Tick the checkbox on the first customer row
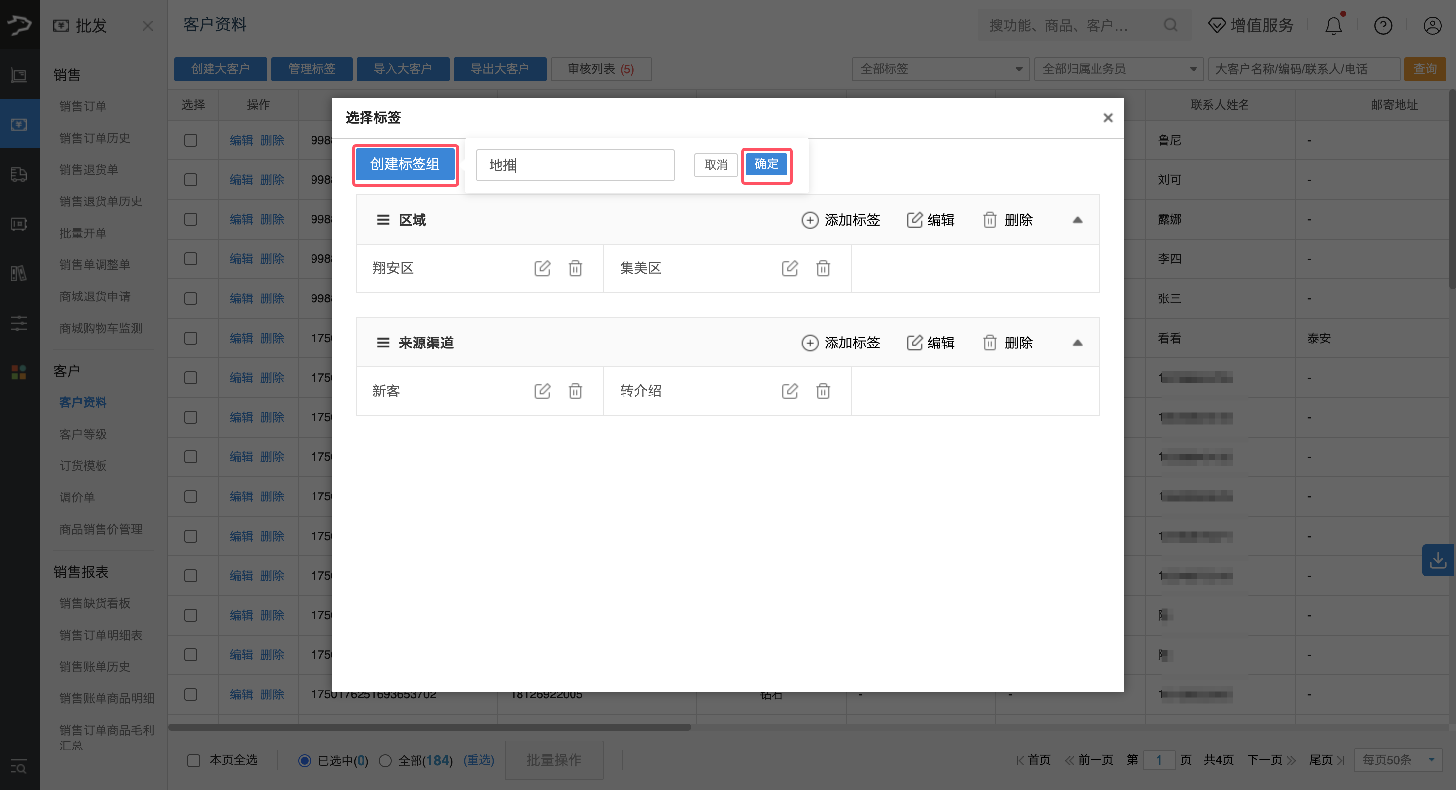This screenshot has height=790, width=1456. point(191,140)
